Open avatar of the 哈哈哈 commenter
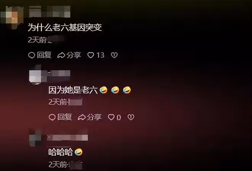 35,139
